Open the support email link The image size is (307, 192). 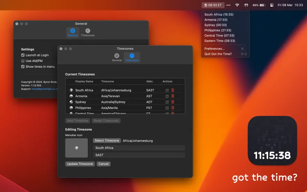click(45, 89)
